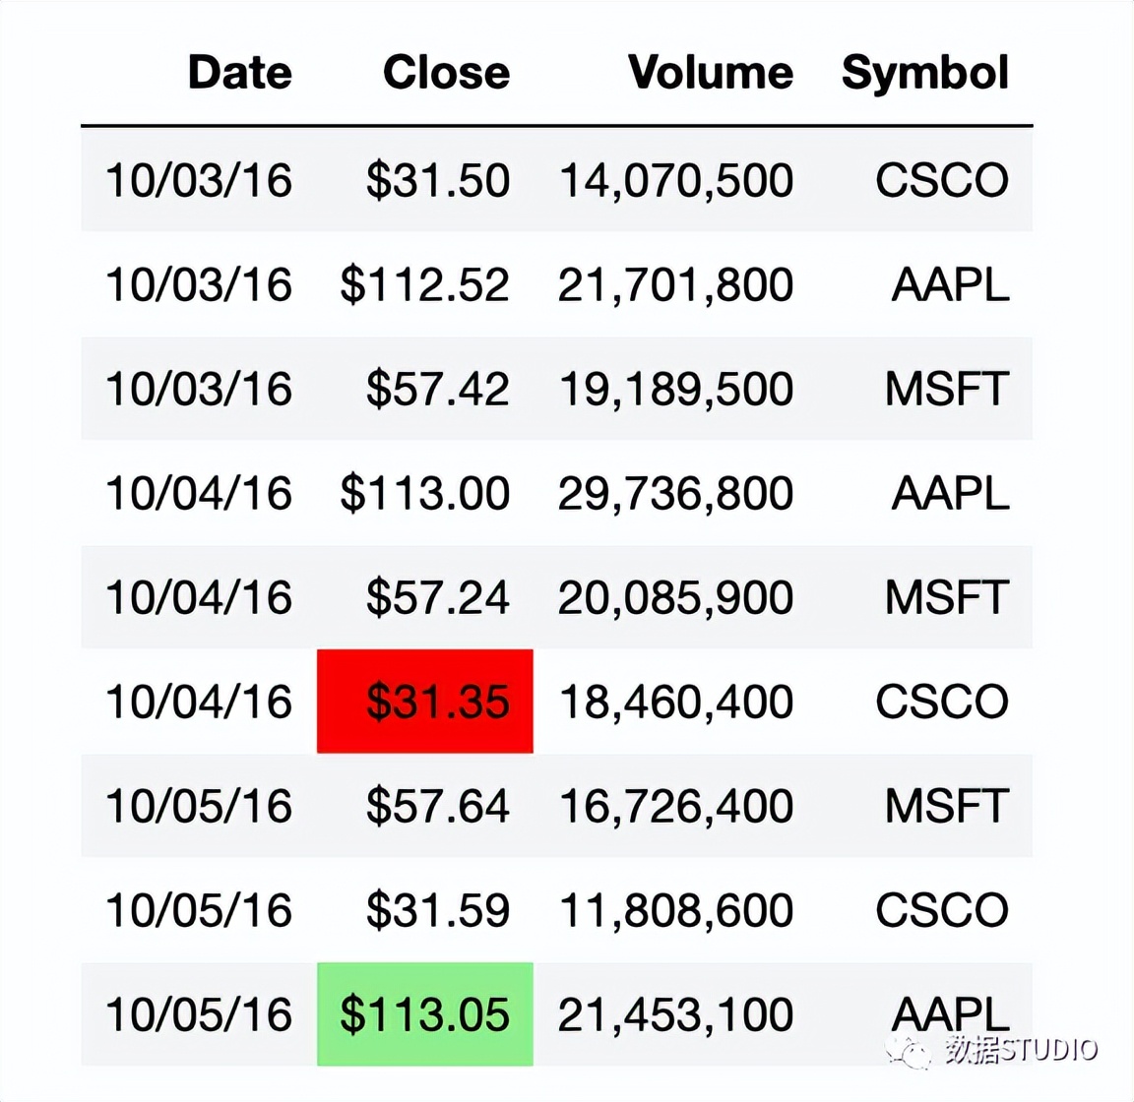
Task: Click the $112.52 close price cell
Action: click(x=425, y=285)
